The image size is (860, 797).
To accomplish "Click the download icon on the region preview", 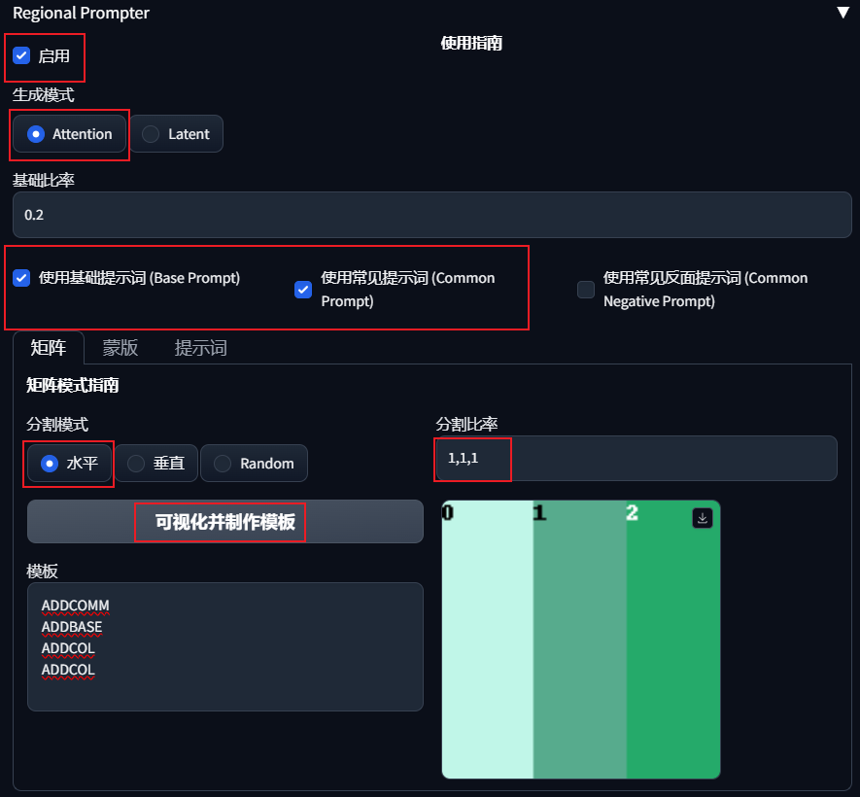I will coord(702,518).
